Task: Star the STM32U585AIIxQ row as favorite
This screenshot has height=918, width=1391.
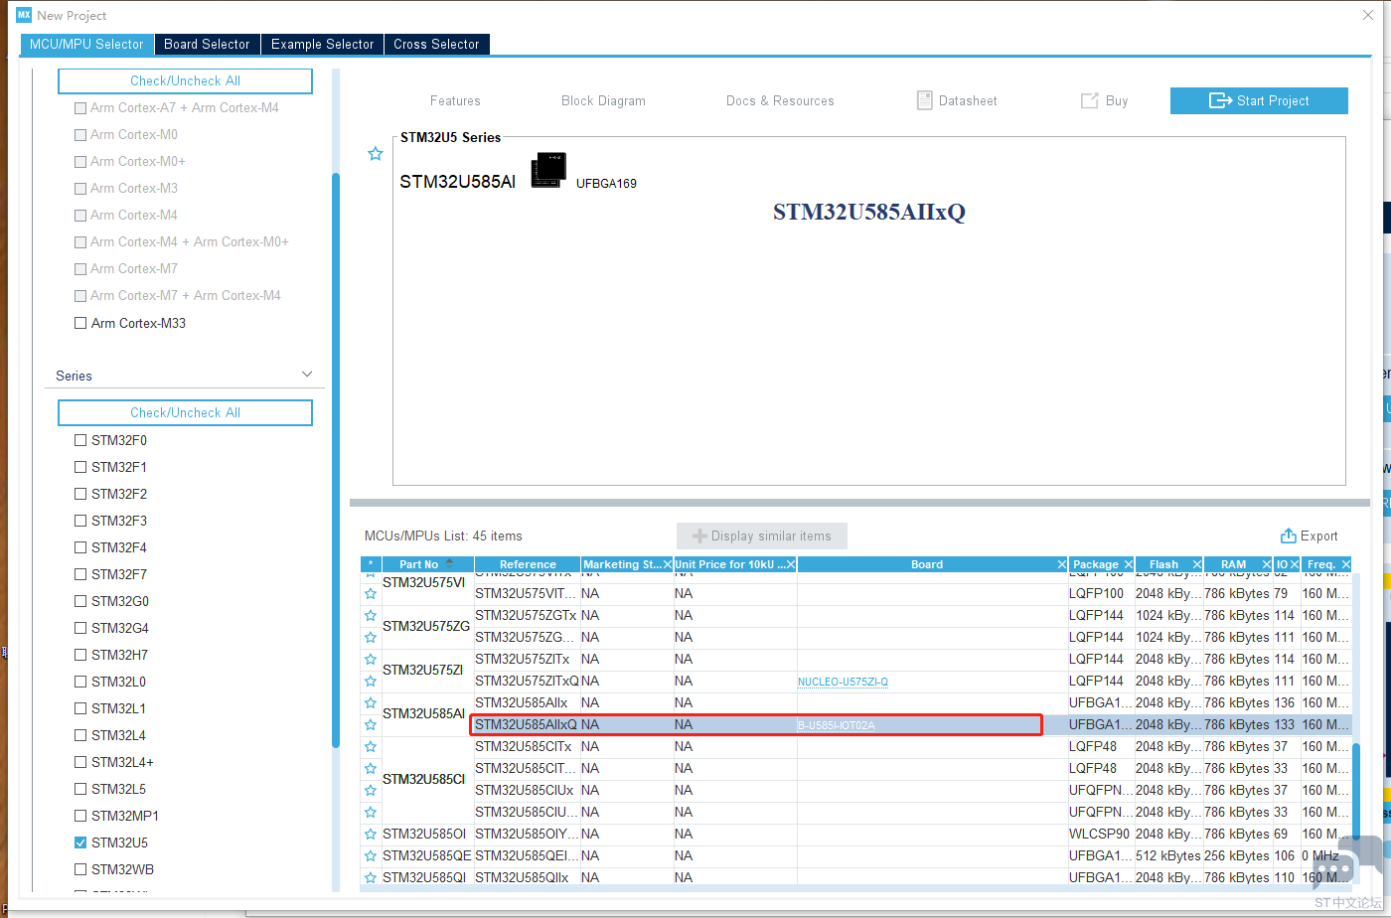Action: [x=371, y=724]
